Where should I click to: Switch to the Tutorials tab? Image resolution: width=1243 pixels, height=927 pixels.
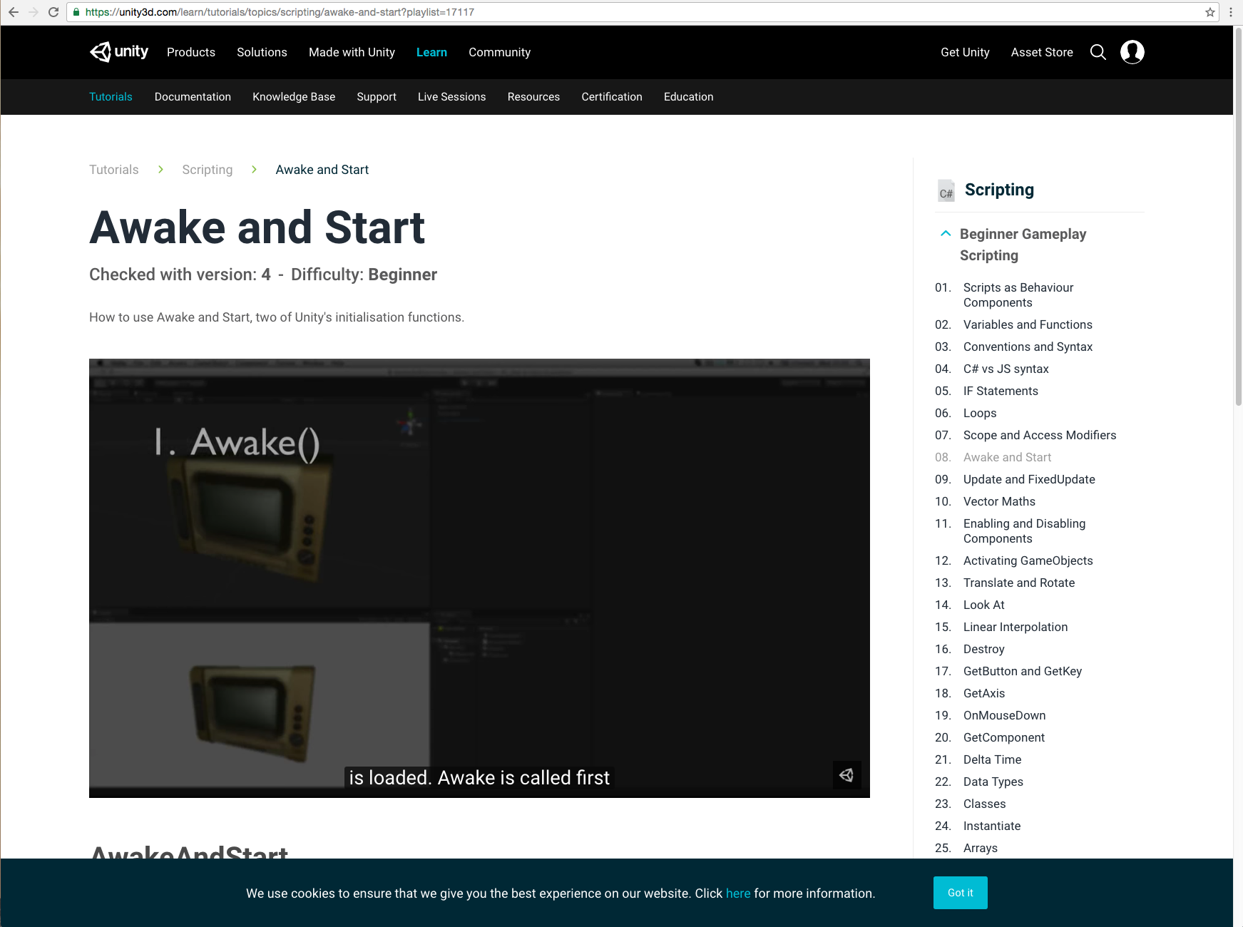pos(111,97)
